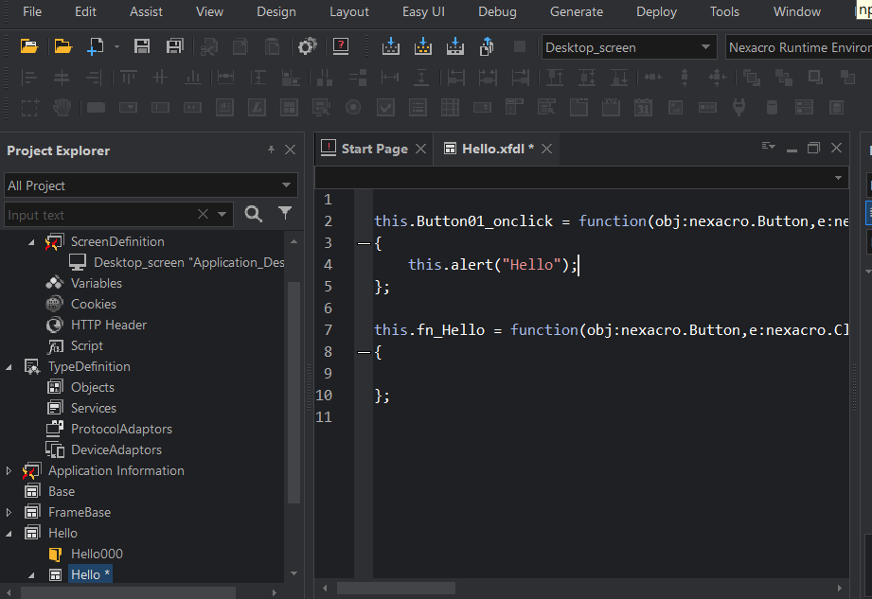Switch to the Start Page tab
Screen dimensions: 872x599
pyautogui.click(x=374, y=149)
